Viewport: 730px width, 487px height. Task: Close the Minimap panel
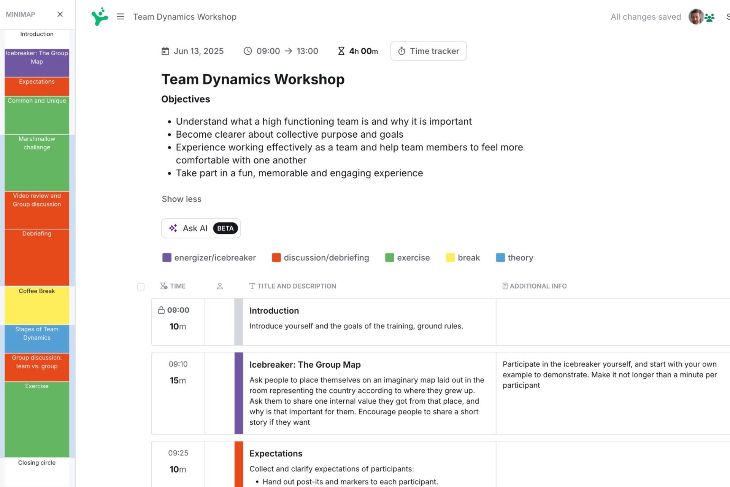click(x=60, y=14)
